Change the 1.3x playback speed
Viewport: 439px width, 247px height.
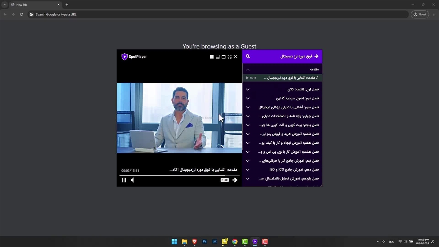225,180
